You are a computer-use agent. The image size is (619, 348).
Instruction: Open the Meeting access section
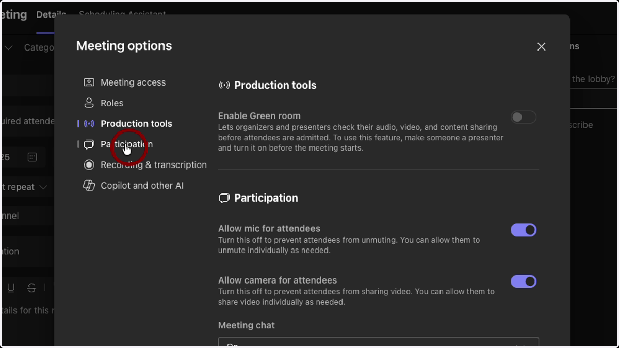coord(133,82)
